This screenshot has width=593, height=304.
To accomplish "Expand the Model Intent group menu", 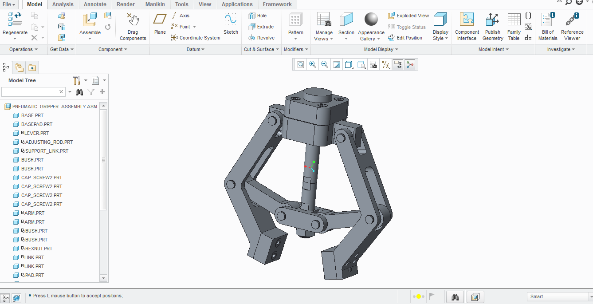I will [x=494, y=49].
